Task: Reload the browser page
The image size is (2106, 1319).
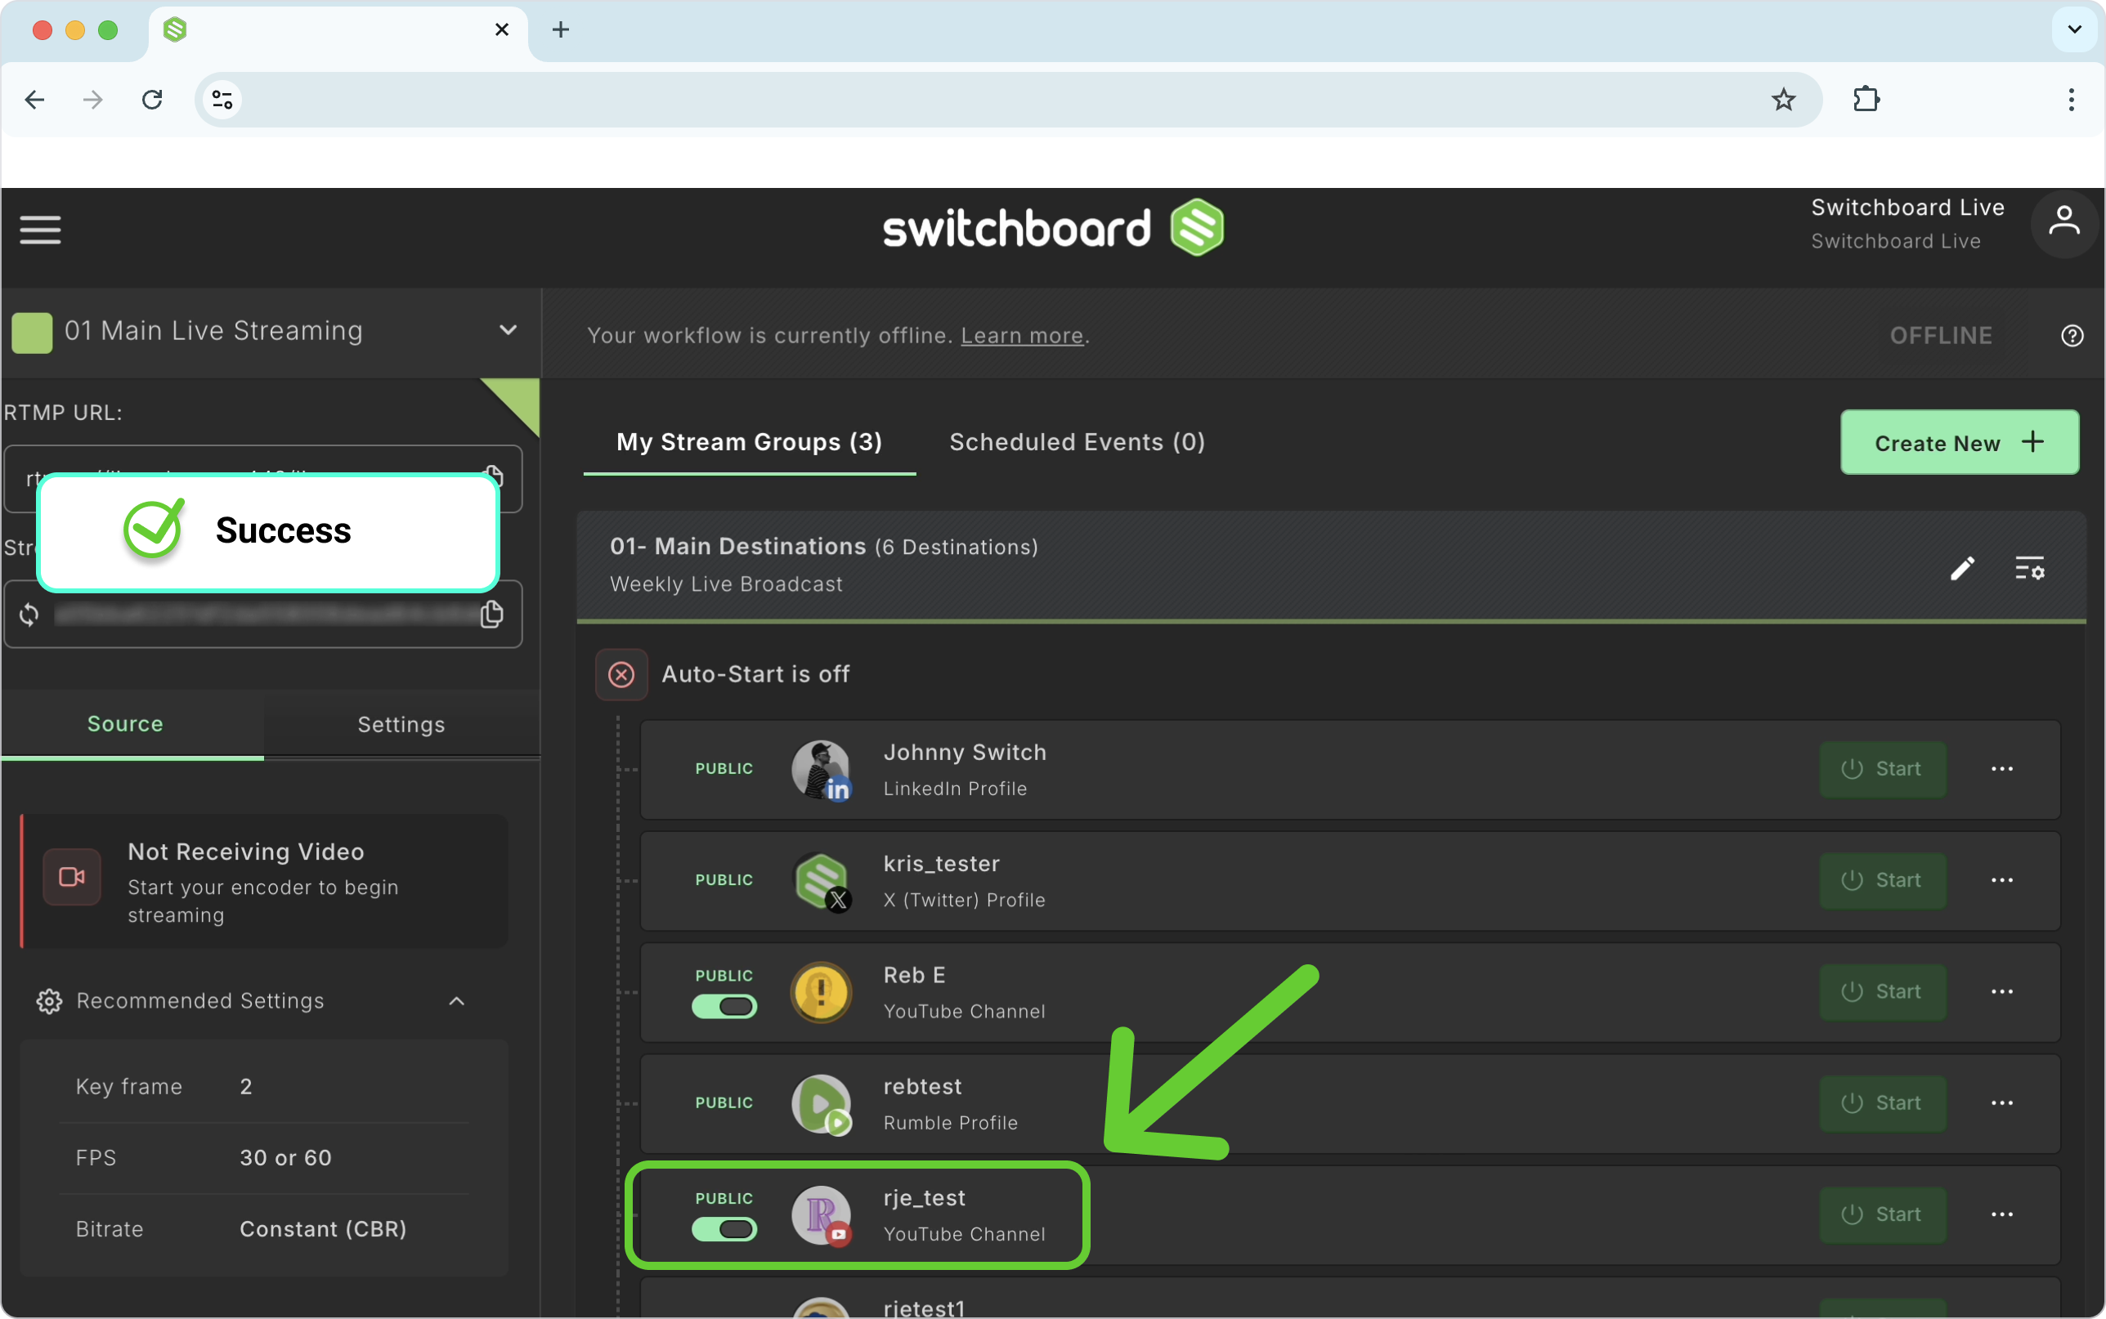Action: pos(152,100)
